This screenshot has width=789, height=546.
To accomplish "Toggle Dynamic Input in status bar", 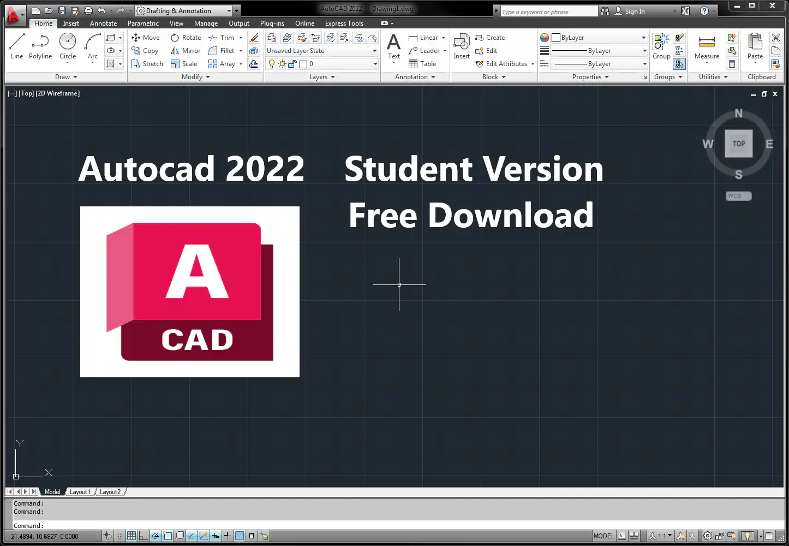I will click(216, 536).
